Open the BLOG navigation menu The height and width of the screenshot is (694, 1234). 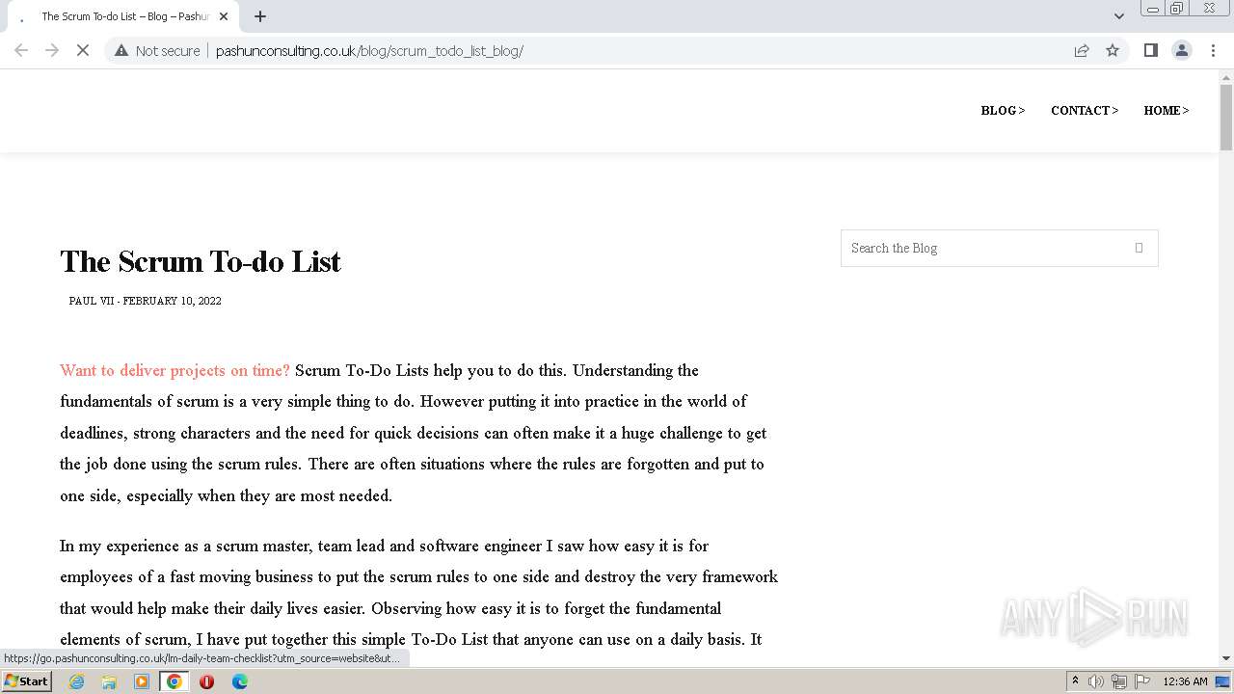tap(1003, 110)
